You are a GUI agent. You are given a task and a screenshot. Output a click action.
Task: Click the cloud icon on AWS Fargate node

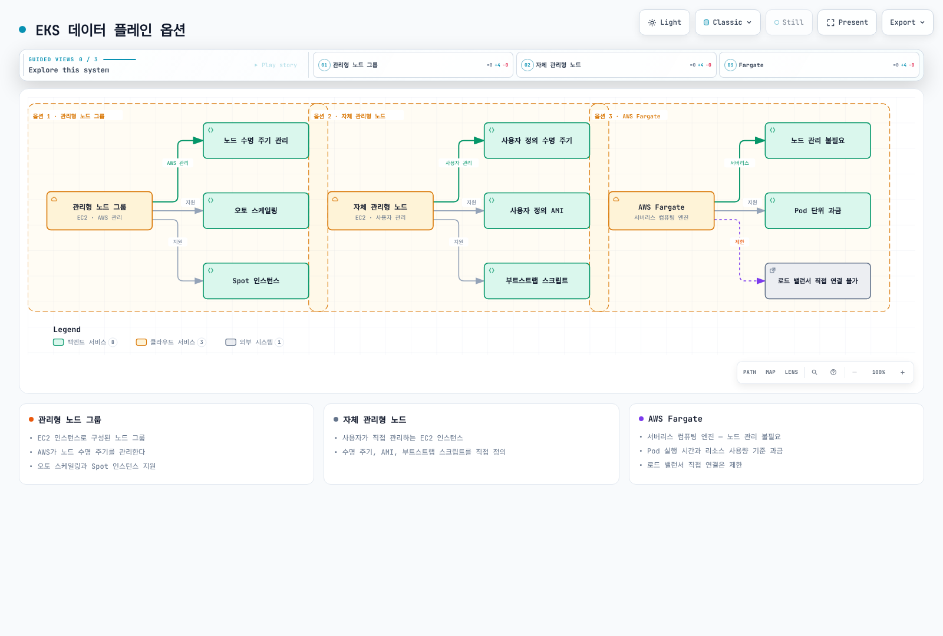[616, 199]
